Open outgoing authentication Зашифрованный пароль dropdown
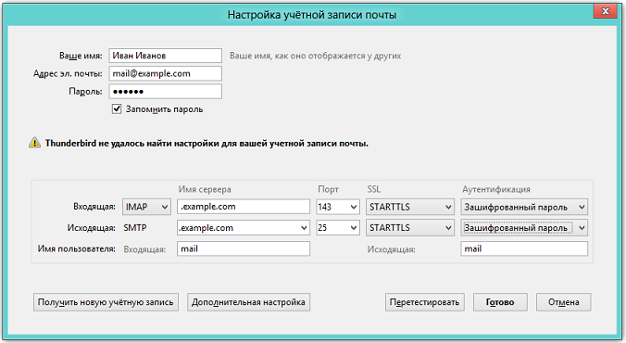The height and width of the screenshot is (343, 626). (524, 228)
